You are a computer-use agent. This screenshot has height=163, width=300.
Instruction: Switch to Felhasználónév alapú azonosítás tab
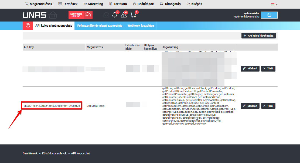click(100, 26)
